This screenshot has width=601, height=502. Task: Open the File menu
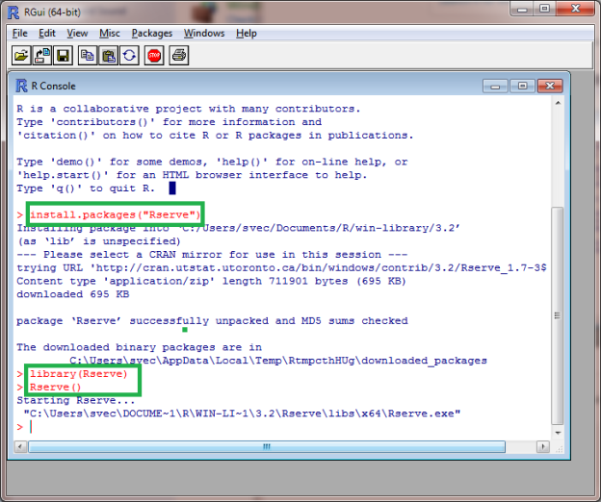tap(19, 33)
